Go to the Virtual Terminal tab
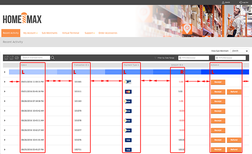 (x=71, y=33)
